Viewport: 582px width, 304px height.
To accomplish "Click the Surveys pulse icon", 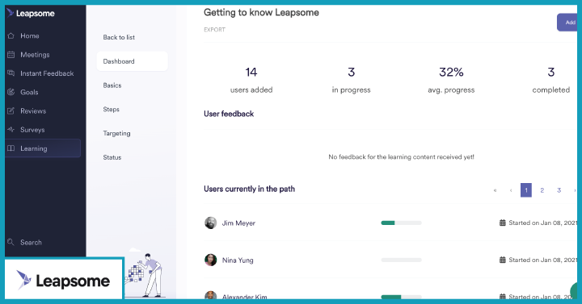I will tap(11, 130).
